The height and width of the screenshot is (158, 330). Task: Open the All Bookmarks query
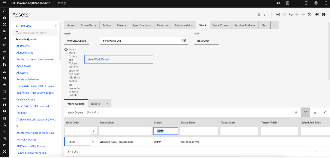25,53
